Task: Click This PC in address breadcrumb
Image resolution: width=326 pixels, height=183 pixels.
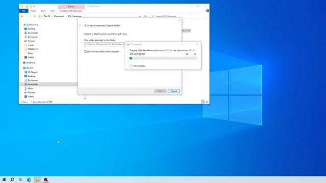Action: (47, 16)
